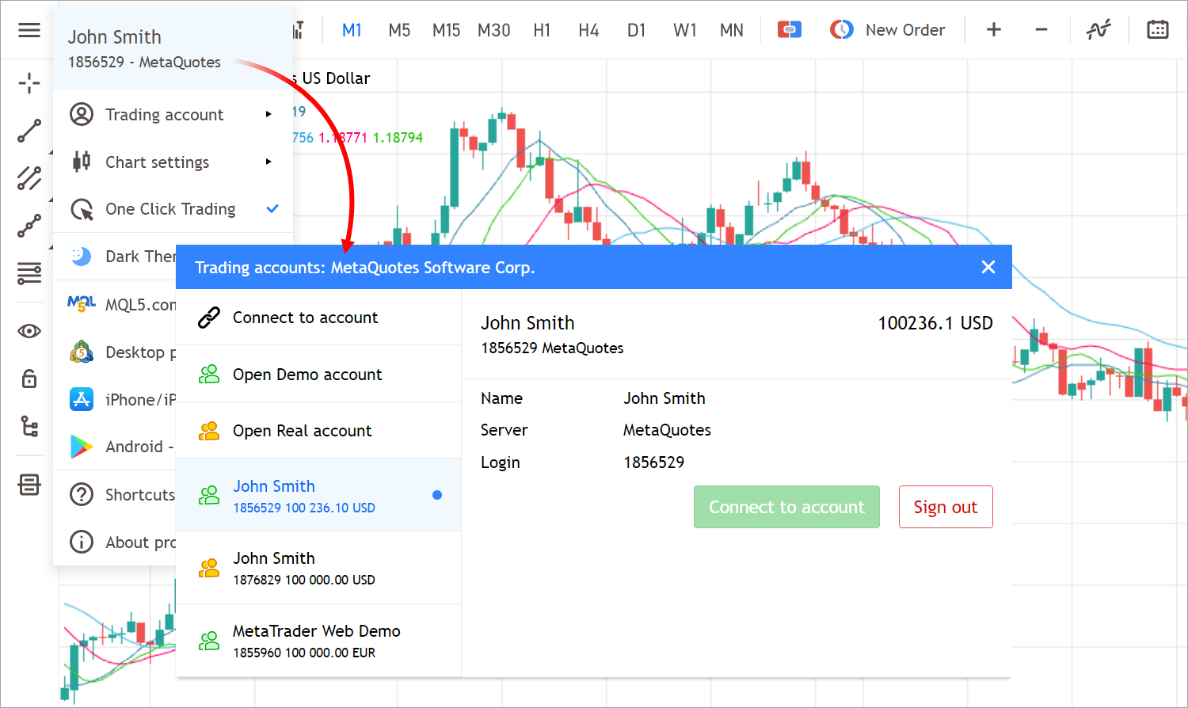Switch timeframe to M5

coord(399,29)
